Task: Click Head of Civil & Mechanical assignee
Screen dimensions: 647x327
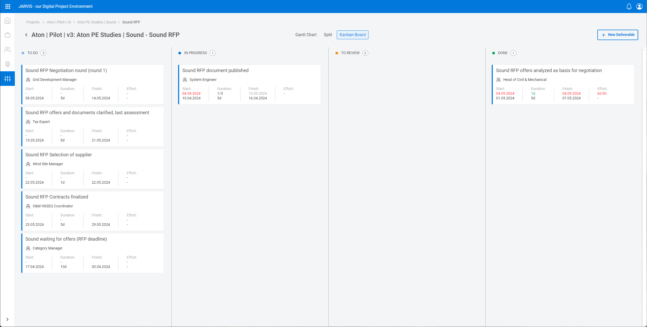Action: (525, 80)
